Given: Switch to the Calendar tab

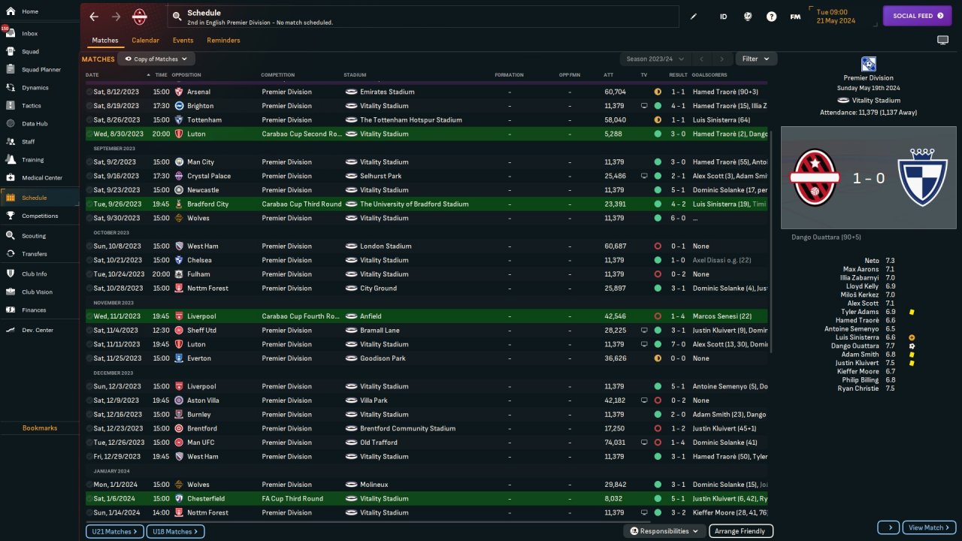Looking at the screenshot, I should (x=145, y=40).
